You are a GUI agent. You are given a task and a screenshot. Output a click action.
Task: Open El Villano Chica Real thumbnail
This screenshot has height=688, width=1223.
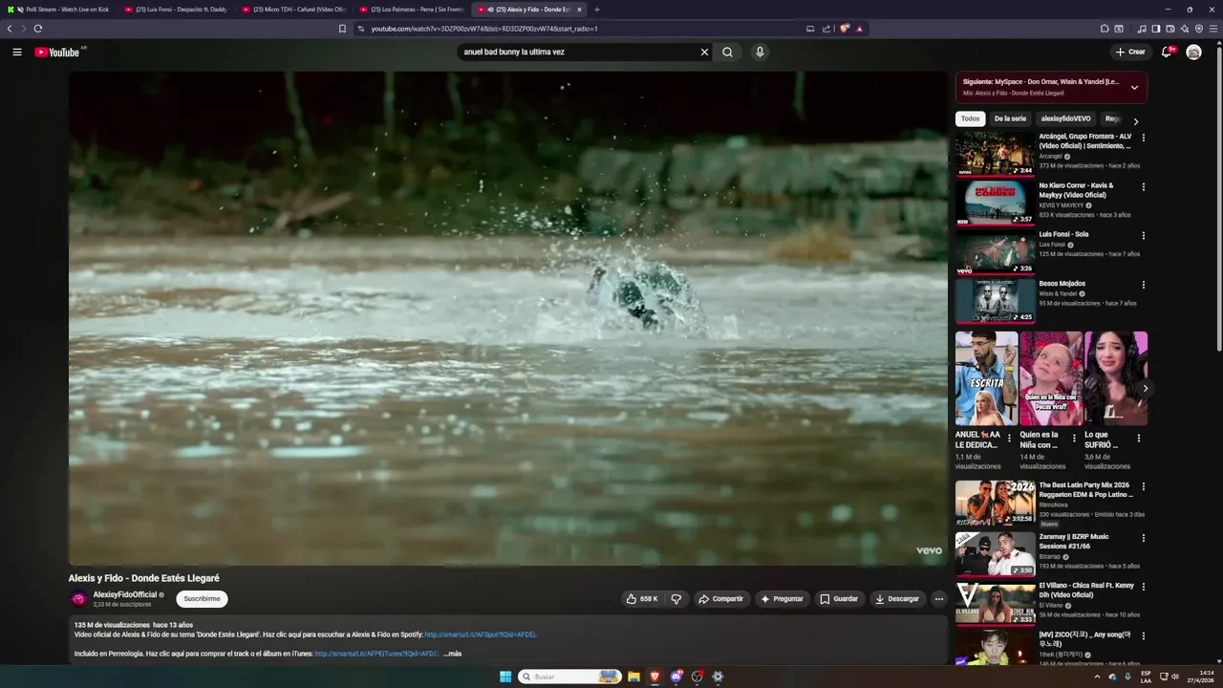995,603
